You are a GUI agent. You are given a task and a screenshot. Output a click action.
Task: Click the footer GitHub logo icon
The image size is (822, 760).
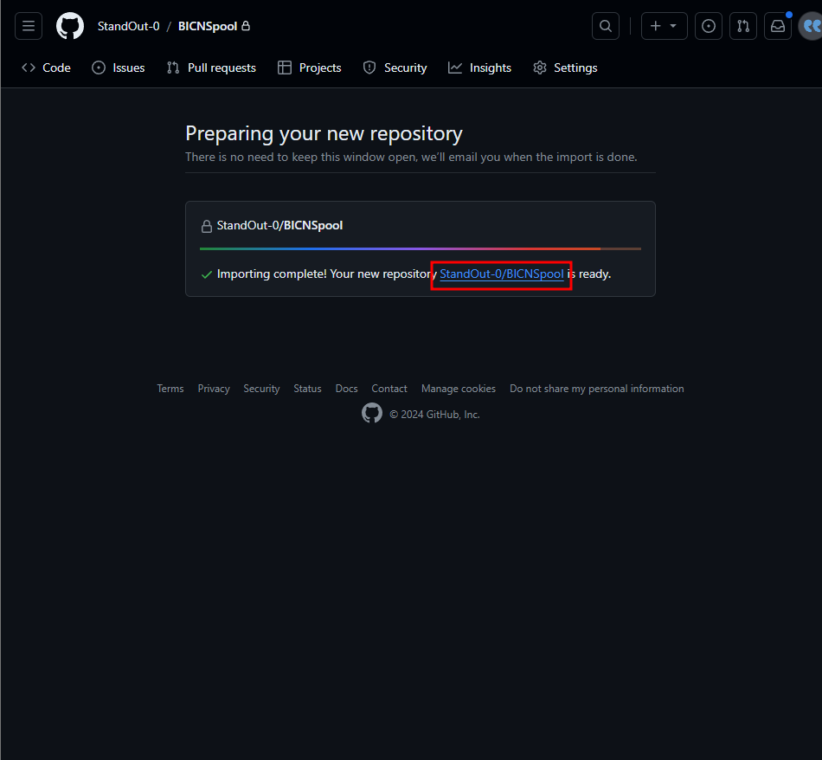pos(372,413)
